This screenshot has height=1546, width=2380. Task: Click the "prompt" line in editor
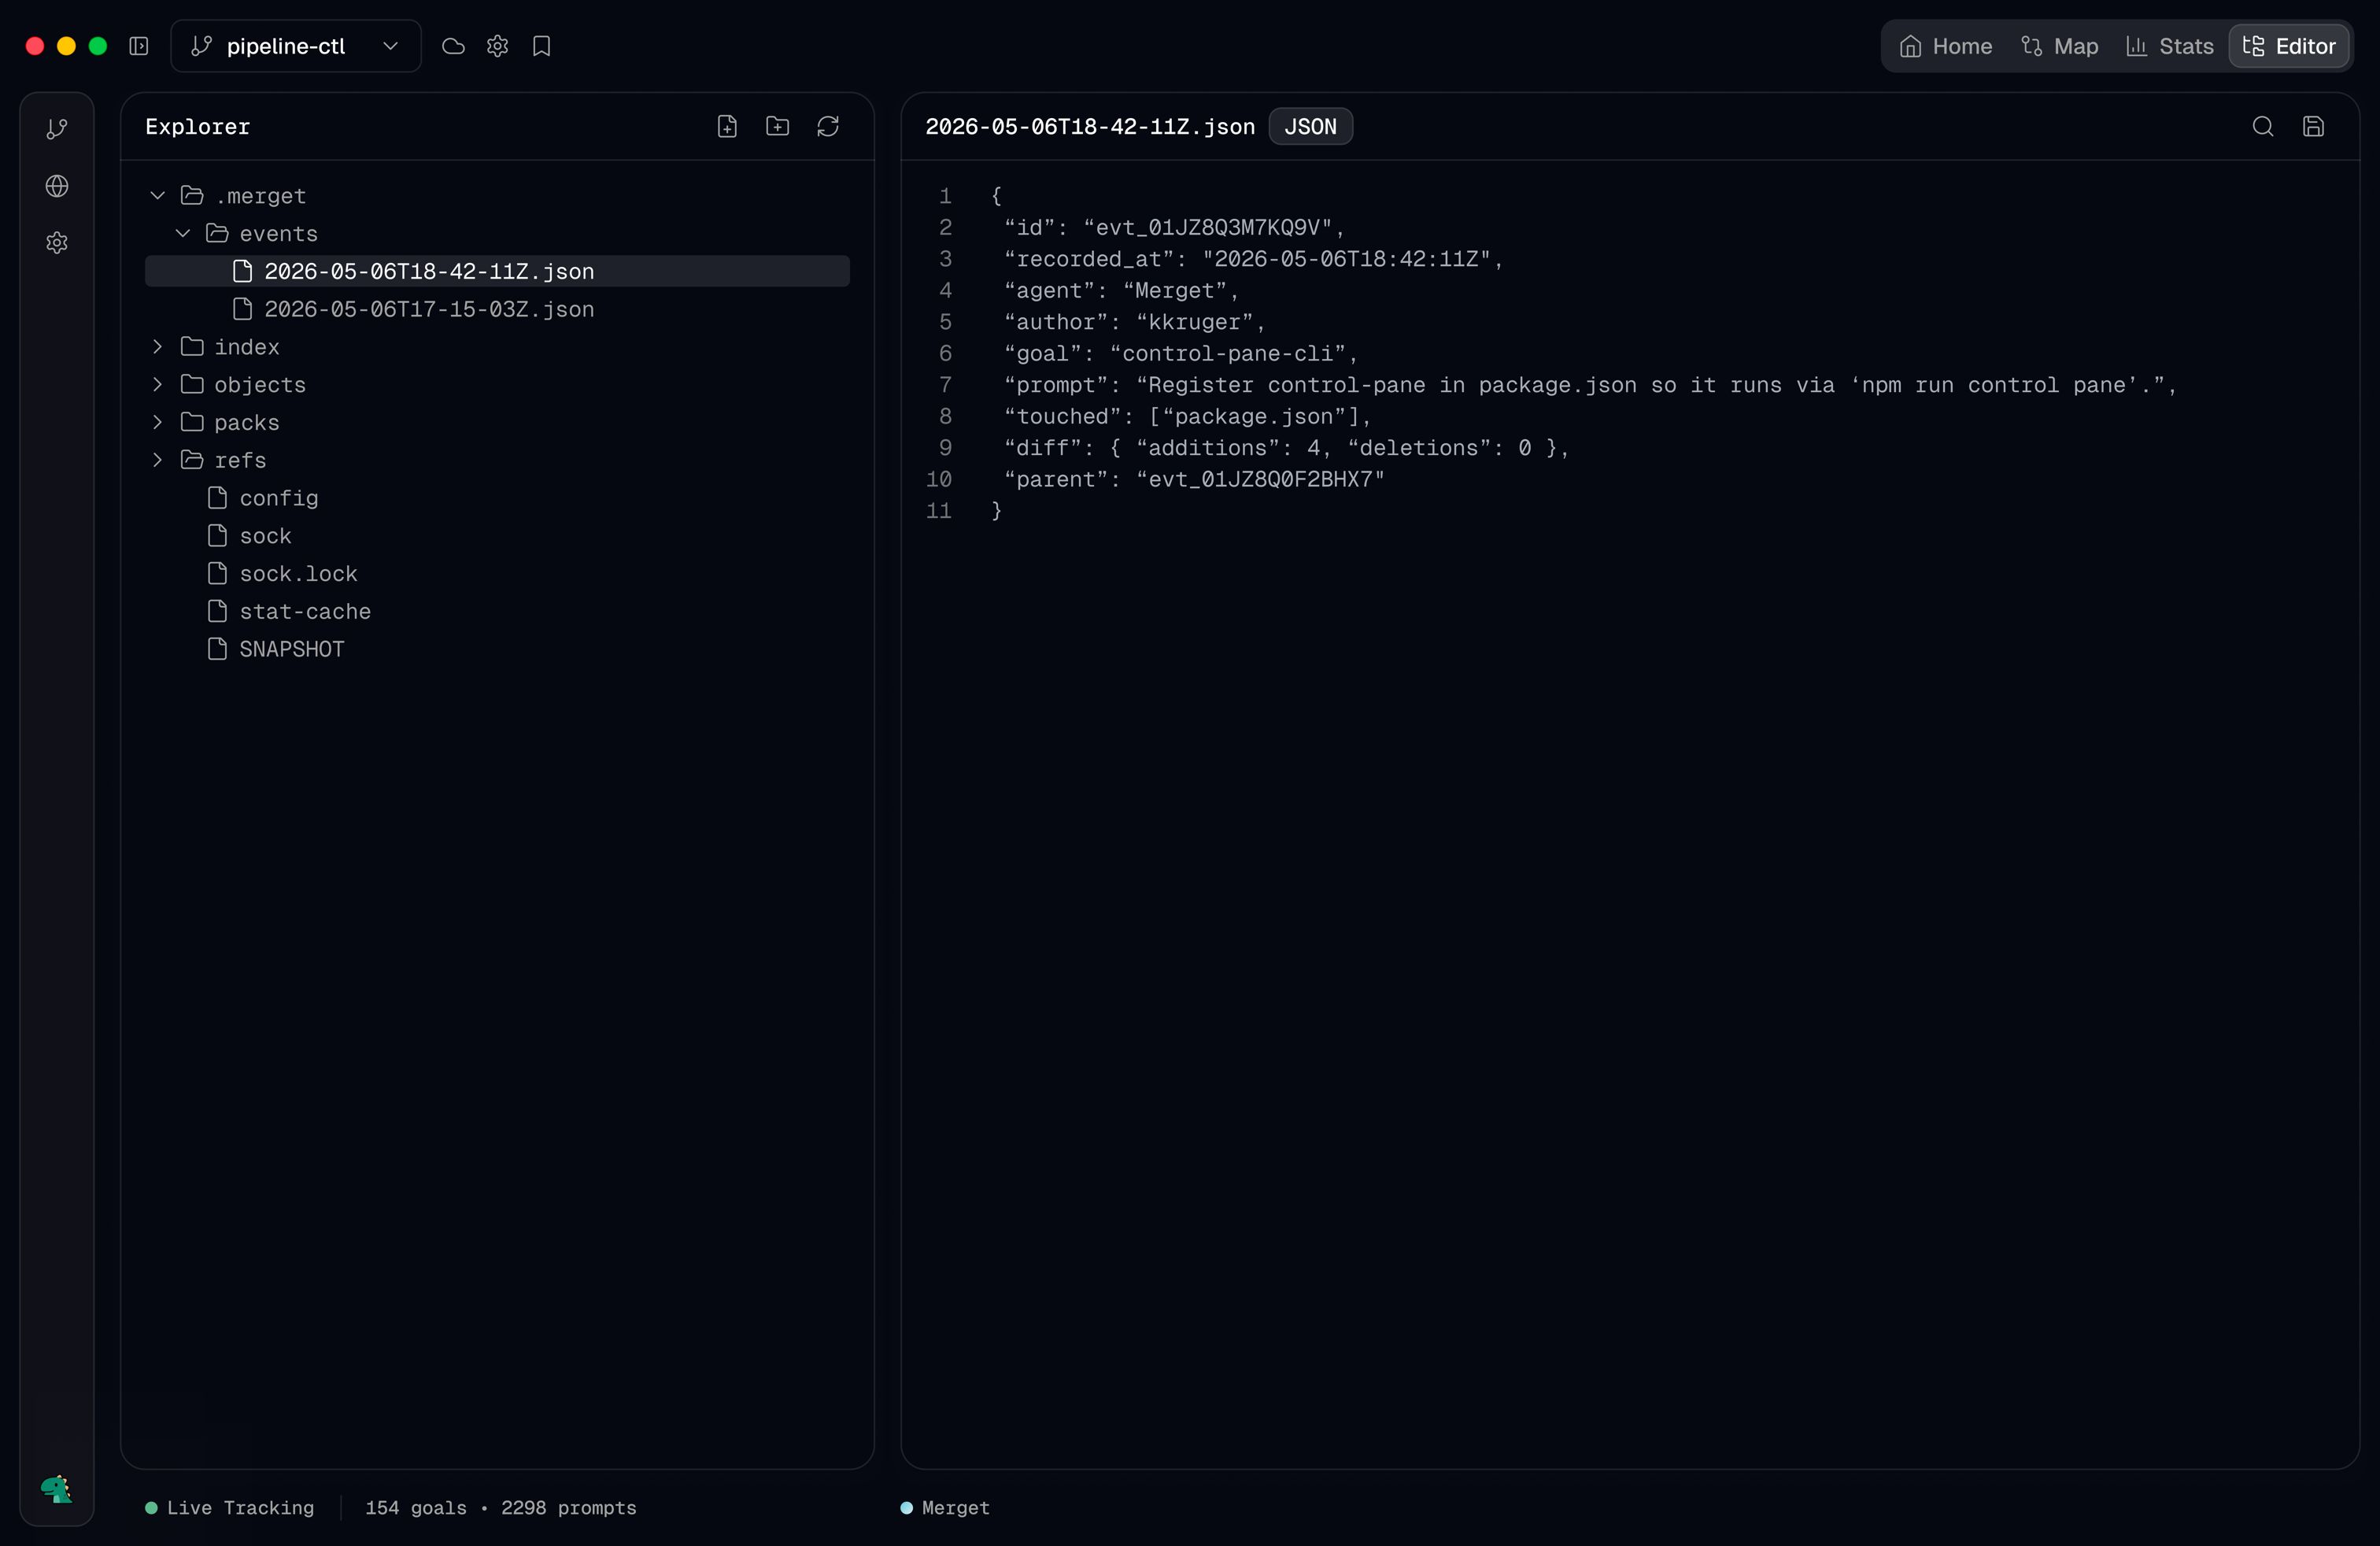[x=1590, y=385]
